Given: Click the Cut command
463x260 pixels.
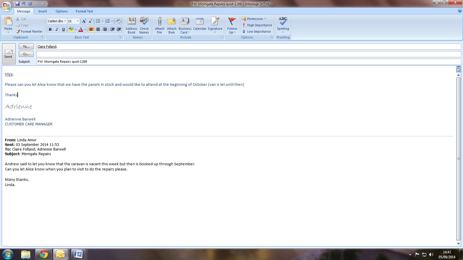Looking at the screenshot, I should [21, 19].
